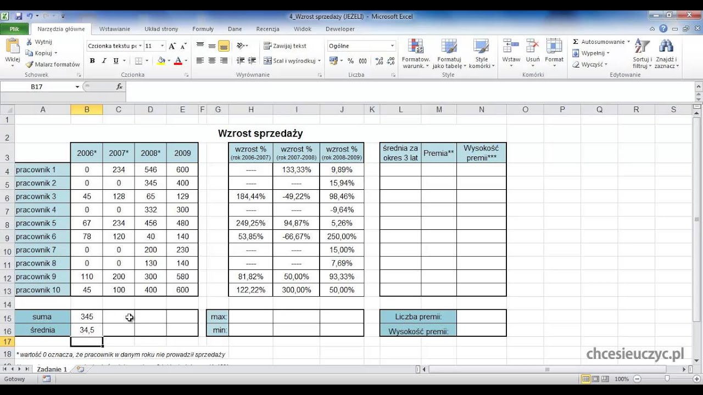Open the Ogólne number format dropdown
The height and width of the screenshot is (395, 703).
pos(392,46)
